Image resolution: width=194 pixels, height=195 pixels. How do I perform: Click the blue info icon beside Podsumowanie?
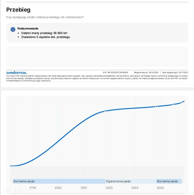[x=13, y=29]
